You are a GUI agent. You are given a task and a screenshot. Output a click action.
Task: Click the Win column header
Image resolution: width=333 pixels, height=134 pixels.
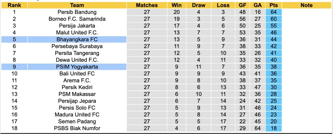coord(176,5)
